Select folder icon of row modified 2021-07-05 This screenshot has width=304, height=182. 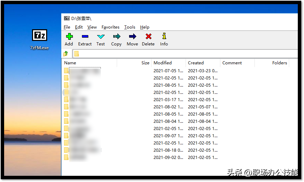coord(66,71)
